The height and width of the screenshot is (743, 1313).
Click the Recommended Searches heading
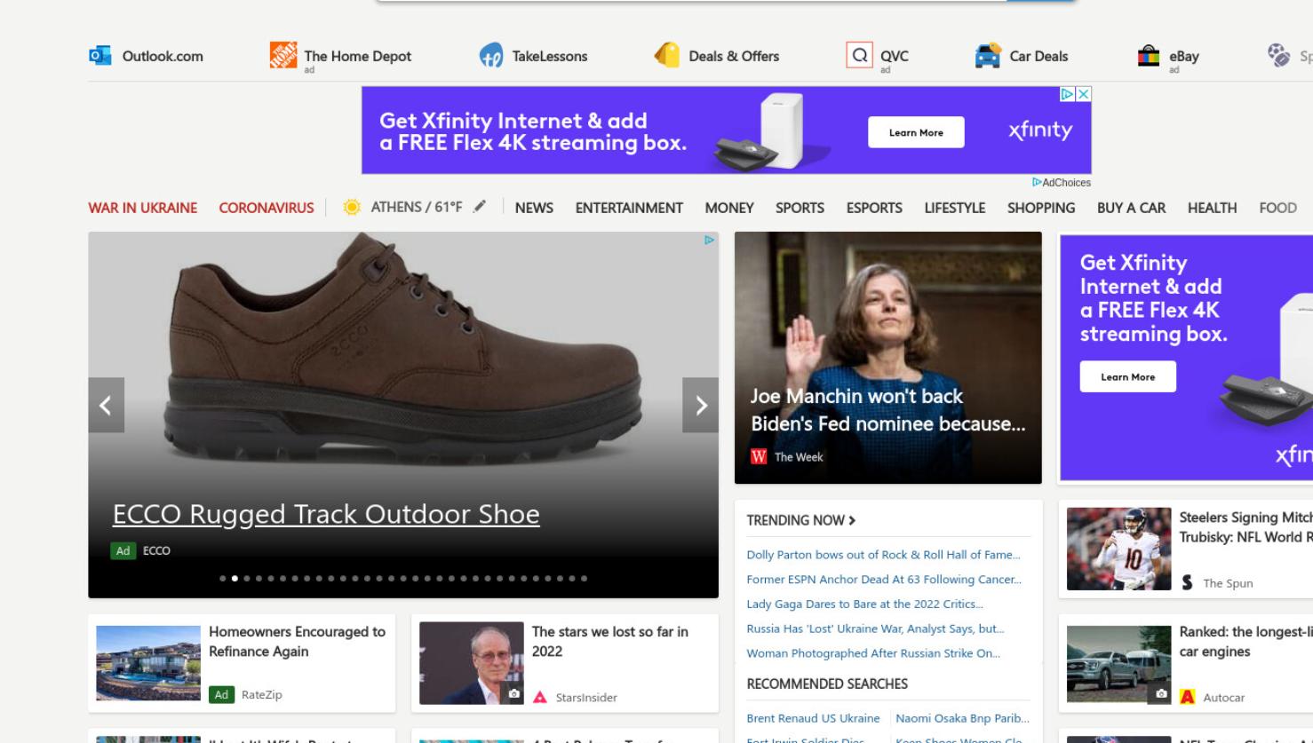(827, 684)
